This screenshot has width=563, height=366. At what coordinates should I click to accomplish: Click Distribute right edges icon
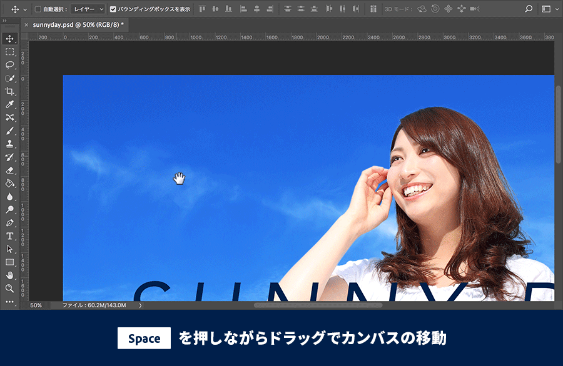pyautogui.click(x=356, y=9)
